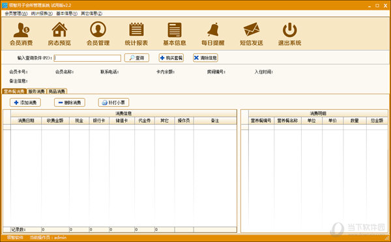The width and height of the screenshot is (391, 242).
Task: Click 联系电话 label
Action: (109, 72)
